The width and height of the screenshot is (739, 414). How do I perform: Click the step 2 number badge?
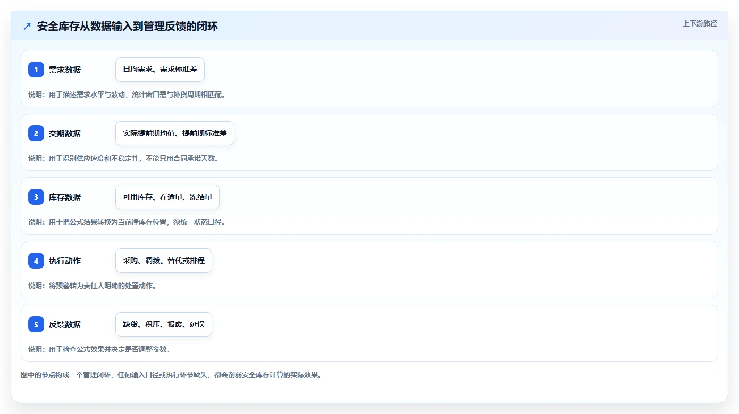point(36,133)
